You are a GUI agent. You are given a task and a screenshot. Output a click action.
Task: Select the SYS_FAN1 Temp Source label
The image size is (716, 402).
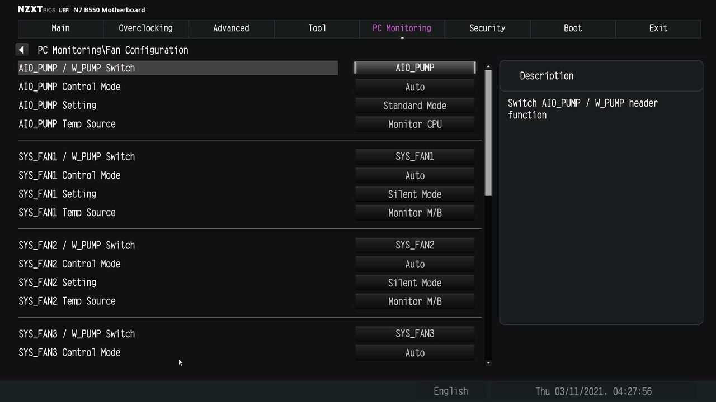click(67, 213)
